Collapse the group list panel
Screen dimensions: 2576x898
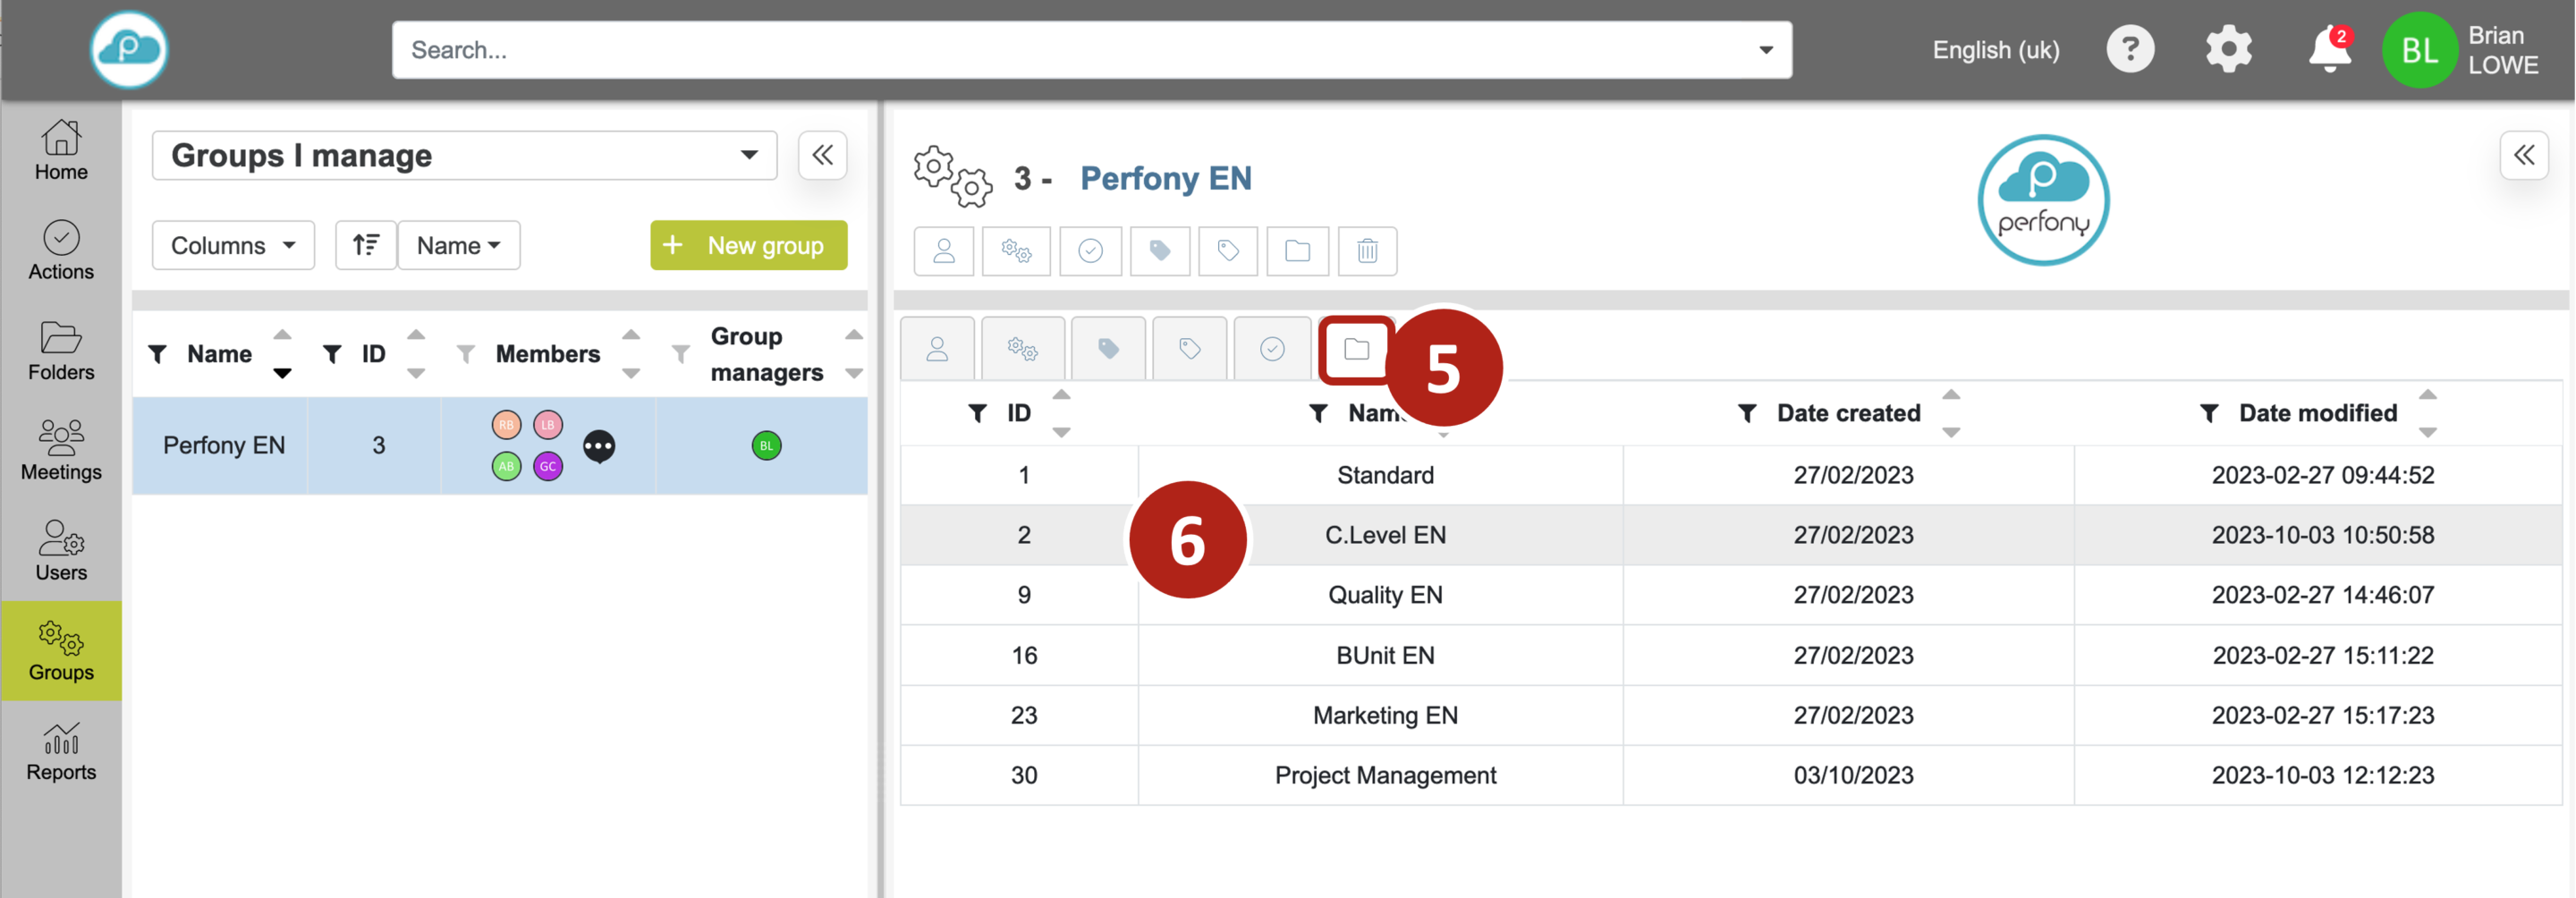pos(822,156)
